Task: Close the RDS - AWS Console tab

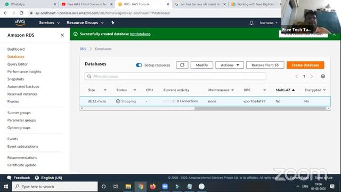Action: [168, 4]
